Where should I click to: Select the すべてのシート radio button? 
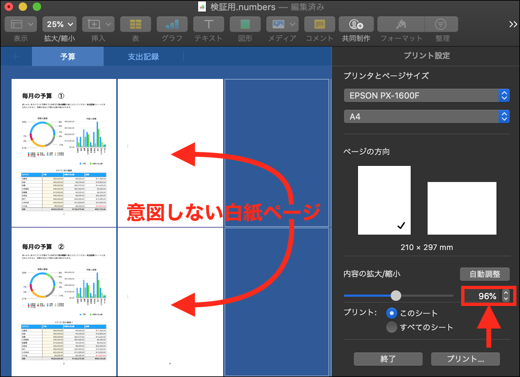point(392,327)
